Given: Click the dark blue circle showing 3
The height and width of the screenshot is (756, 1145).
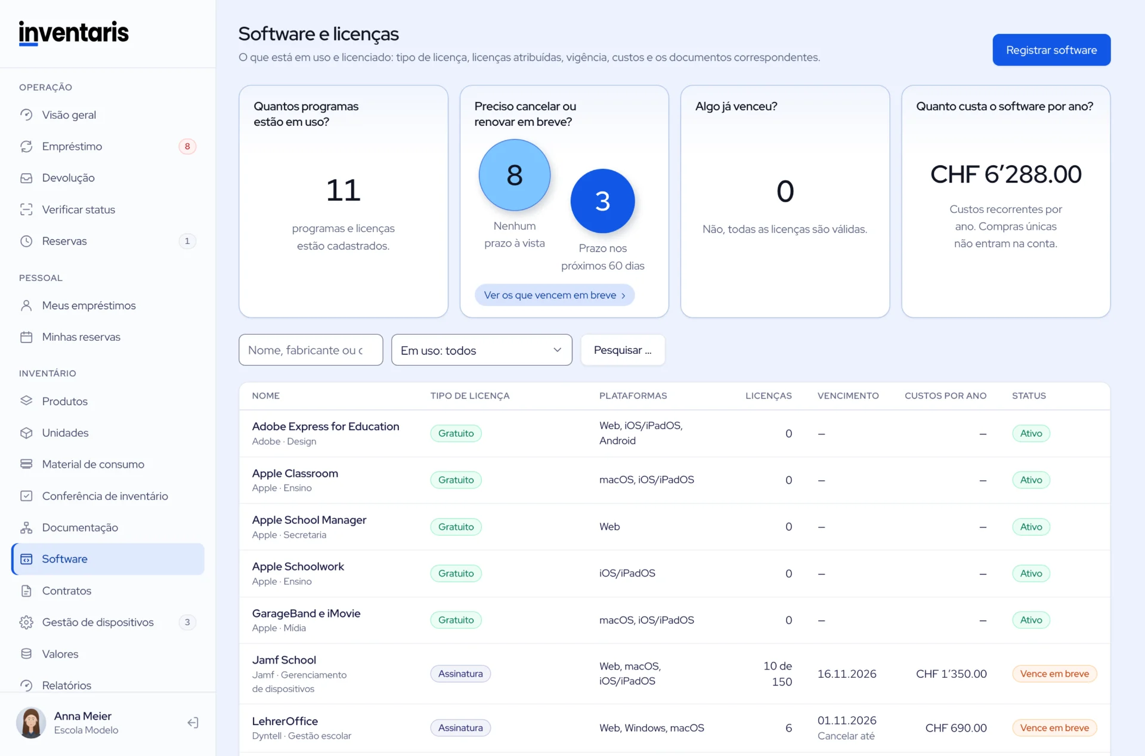Looking at the screenshot, I should [602, 201].
